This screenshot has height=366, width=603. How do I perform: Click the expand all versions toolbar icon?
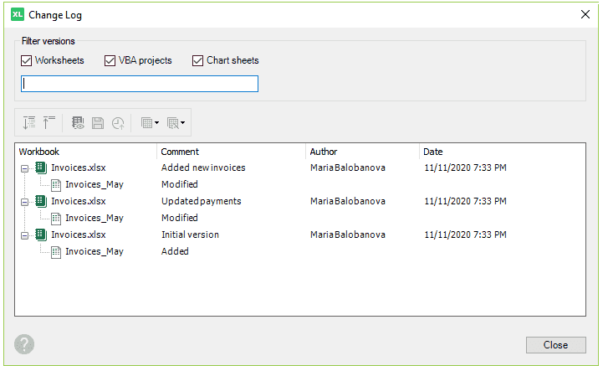click(29, 123)
